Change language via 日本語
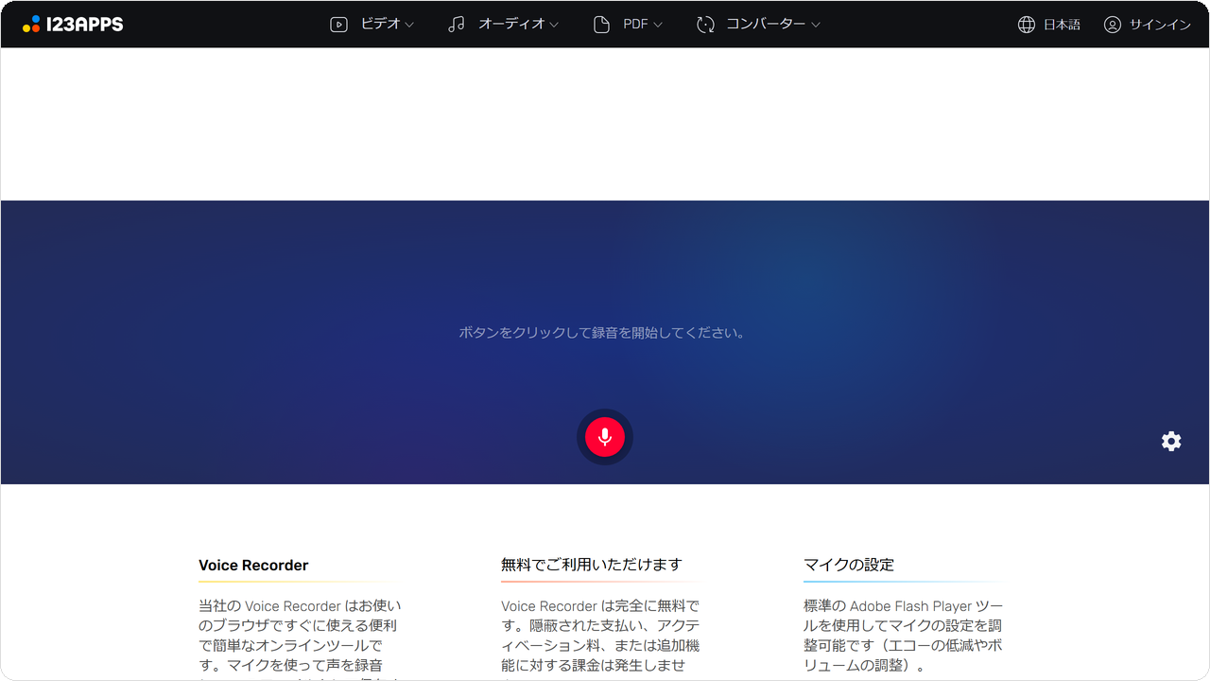 pyautogui.click(x=1062, y=25)
